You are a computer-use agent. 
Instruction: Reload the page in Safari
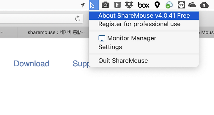tap(78, 18)
